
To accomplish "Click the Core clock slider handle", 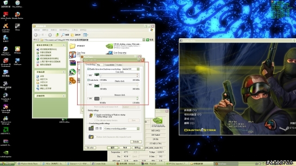I will click(137, 75).
